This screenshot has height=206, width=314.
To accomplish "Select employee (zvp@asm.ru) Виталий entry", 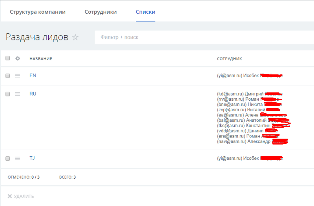I will coord(248,110).
